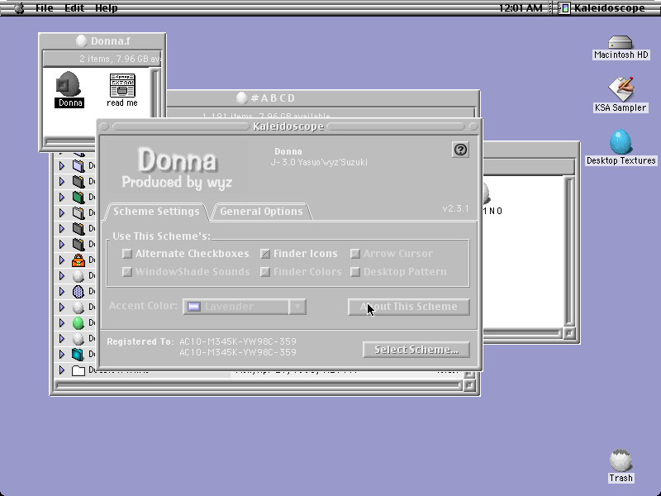The image size is (661, 496).
Task: Toggle the Arrow Cursor checkbox
Action: pyautogui.click(x=355, y=254)
